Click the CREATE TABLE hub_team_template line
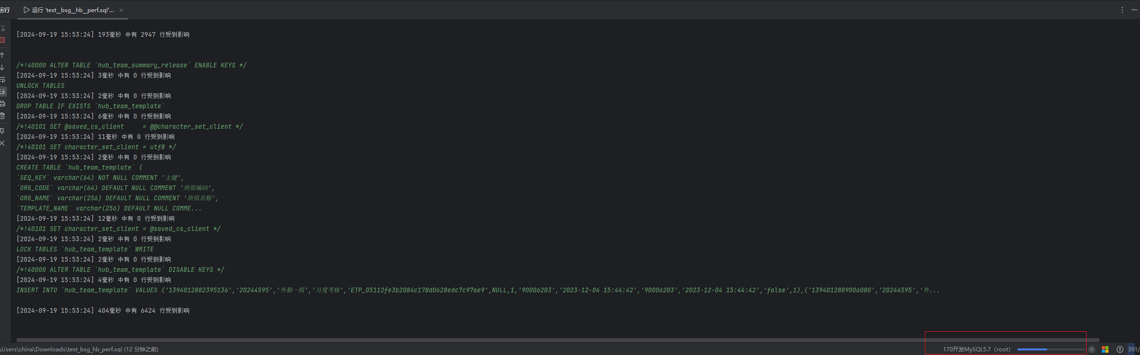The width and height of the screenshot is (1140, 355). [x=79, y=167]
